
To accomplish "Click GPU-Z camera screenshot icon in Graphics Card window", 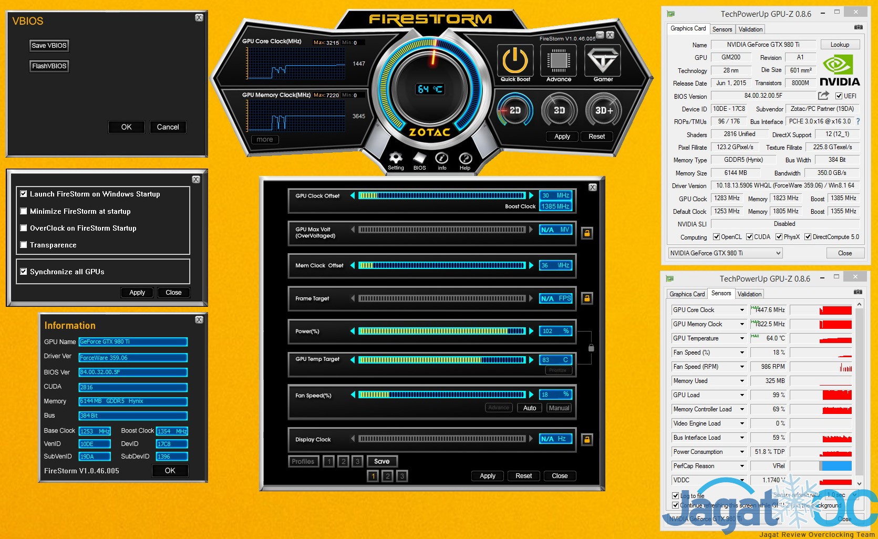I will (x=859, y=27).
